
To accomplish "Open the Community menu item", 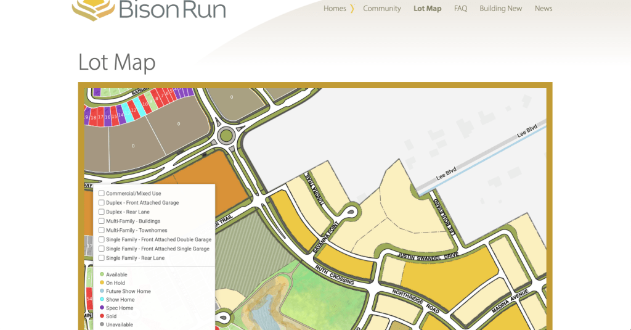I will [381, 9].
